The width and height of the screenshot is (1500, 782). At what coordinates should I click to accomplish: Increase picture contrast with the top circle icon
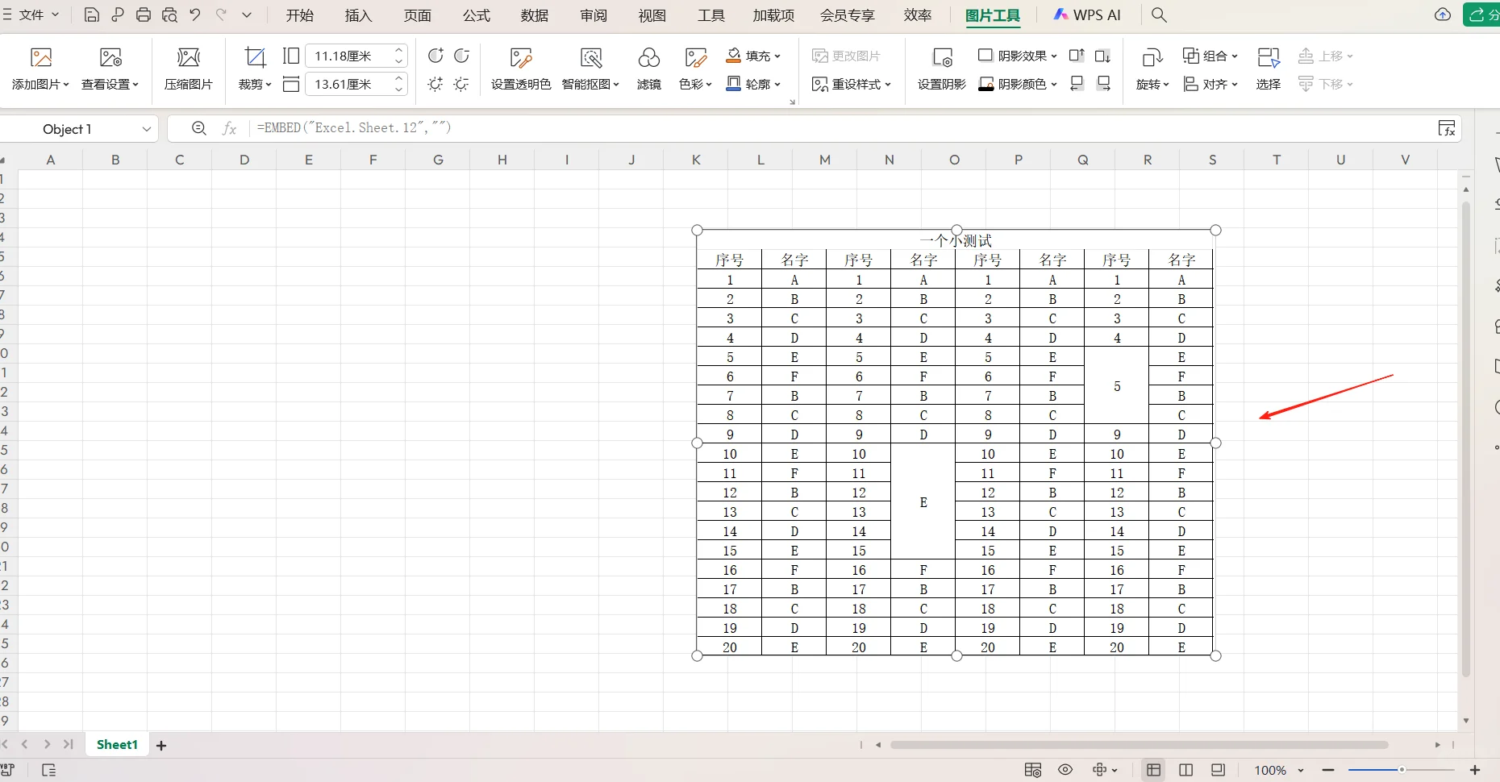(435, 56)
